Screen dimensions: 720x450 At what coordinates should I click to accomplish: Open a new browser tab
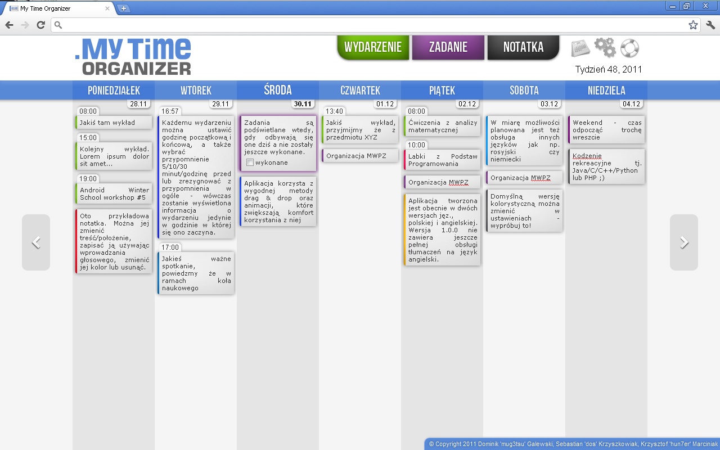(x=123, y=8)
